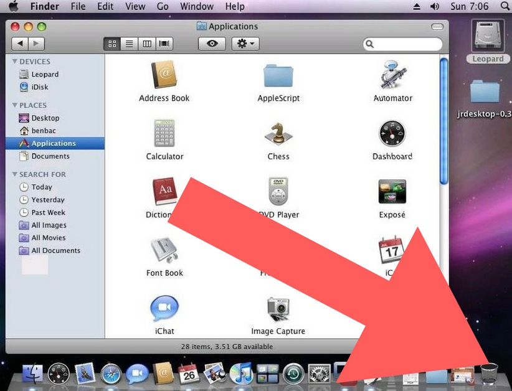The height and width of the screenshot is (391, 512).
Task: Toggle toolbar visibility with the pill button
Action: tap(437, 27)
